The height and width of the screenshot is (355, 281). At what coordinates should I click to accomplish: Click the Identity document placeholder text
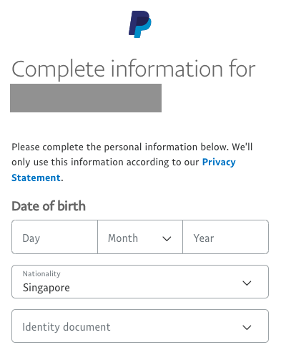[66, 327]
